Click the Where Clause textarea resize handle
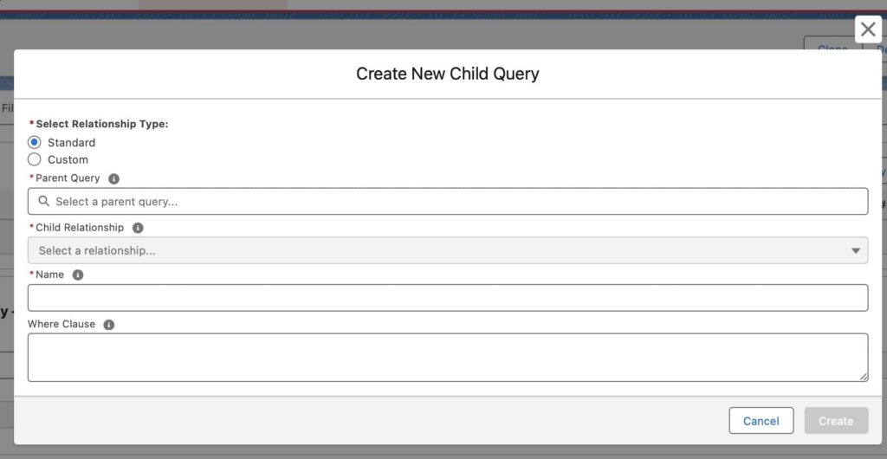Viewport: 887px width, 459px height. (864, 377)
